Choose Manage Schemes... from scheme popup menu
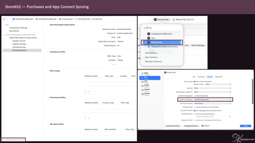Viewport: 255px width, 143px height. click(154, 61)
